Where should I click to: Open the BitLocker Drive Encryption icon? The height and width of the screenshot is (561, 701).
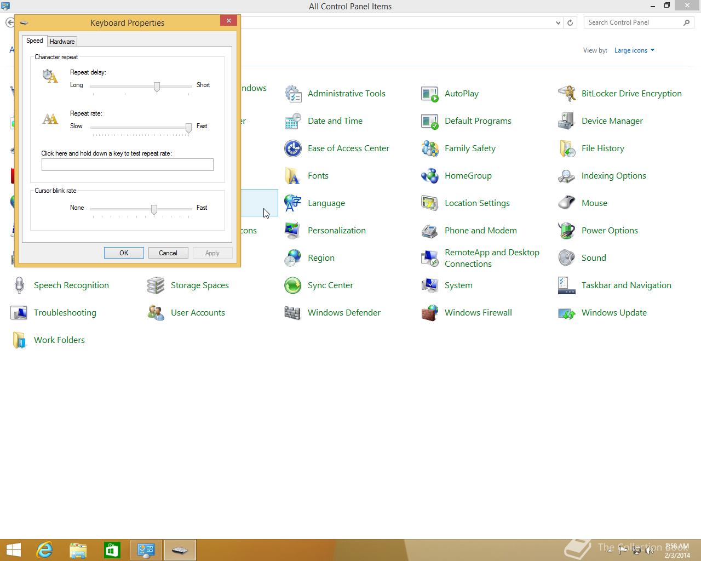(567, 94)
